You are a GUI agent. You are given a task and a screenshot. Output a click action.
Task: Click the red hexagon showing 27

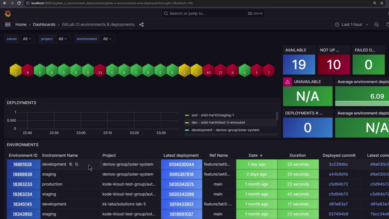(x=220, y=70)
